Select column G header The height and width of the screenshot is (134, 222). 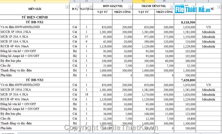point(144,1)
